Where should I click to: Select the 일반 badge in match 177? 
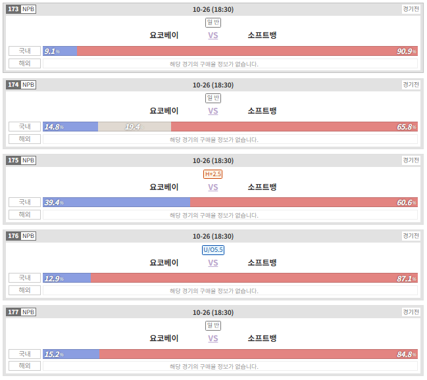tap(213, 325)
